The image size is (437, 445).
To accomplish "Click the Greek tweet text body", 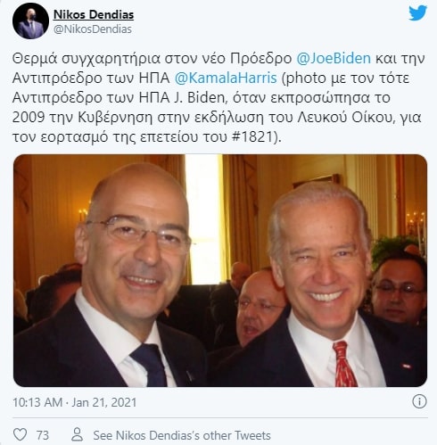I will pos(218,97).
